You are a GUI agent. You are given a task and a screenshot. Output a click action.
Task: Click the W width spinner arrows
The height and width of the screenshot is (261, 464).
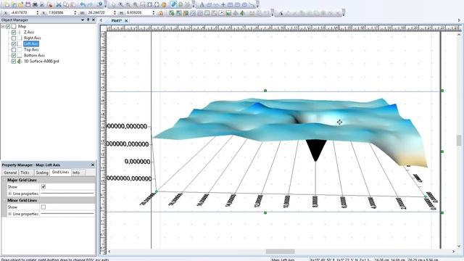click(x=115, y=13)
